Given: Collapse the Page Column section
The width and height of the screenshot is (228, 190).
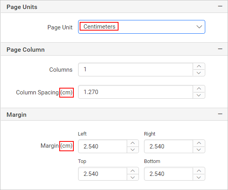Looking at the screenshot, I should pos(220,49).
